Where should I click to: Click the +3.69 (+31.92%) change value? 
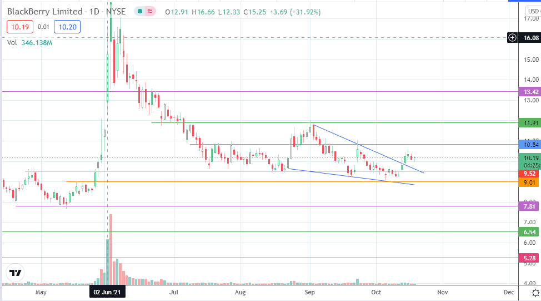pyautogui.click(x=295, y=12)
